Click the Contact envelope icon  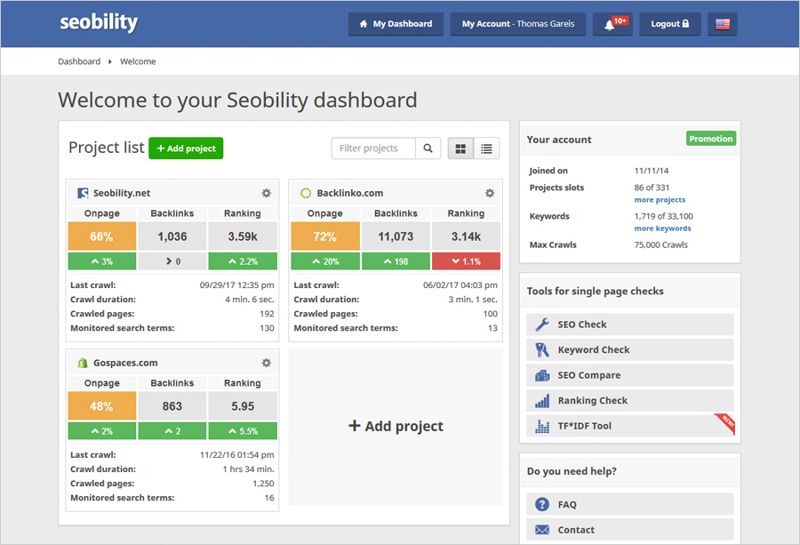point(542,530)
